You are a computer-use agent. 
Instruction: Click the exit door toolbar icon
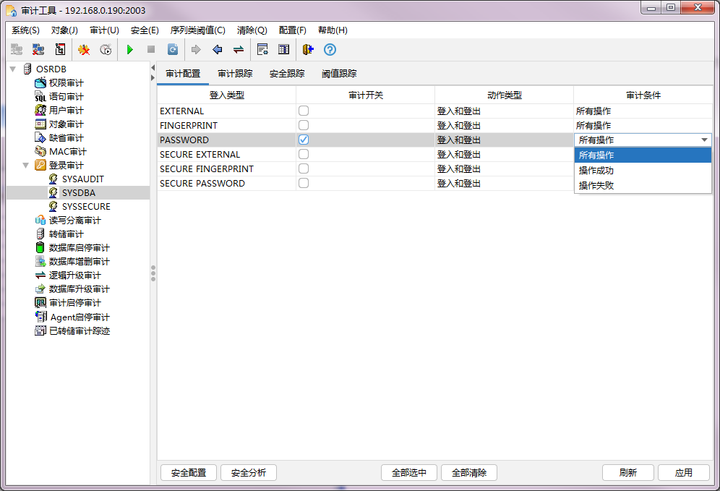click(x=308, y=50)
